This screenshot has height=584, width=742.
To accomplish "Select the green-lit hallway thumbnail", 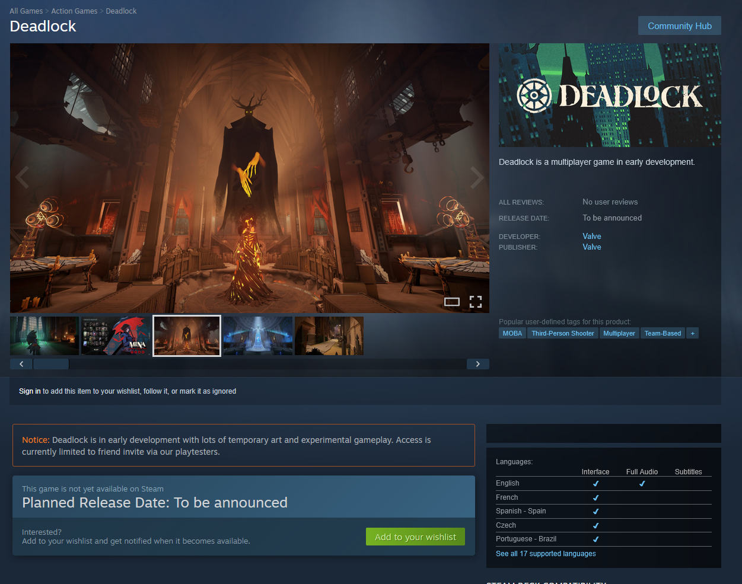I will [44, 336].
